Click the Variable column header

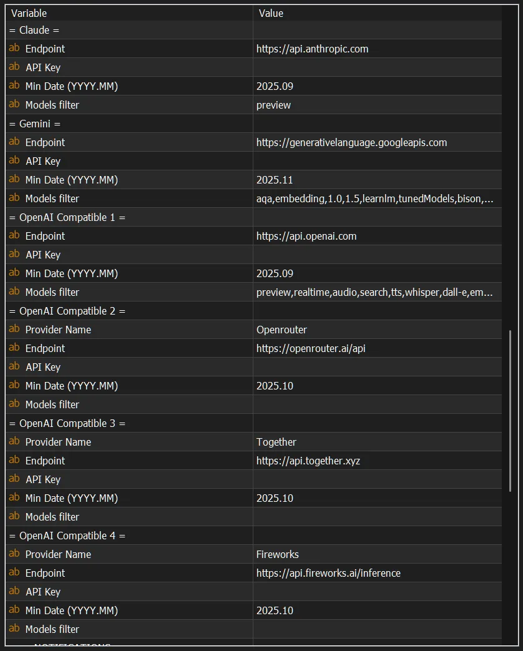pyautogui.click(x=130, y=13)
